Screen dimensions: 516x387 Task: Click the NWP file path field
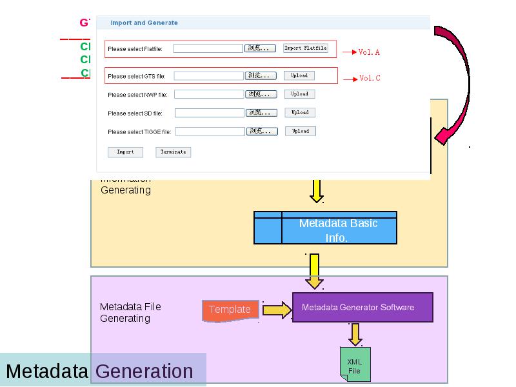tap(209, 94)
